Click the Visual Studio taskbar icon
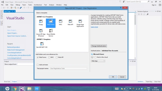This screenshot has width=162, height=91. coord(22,89)
